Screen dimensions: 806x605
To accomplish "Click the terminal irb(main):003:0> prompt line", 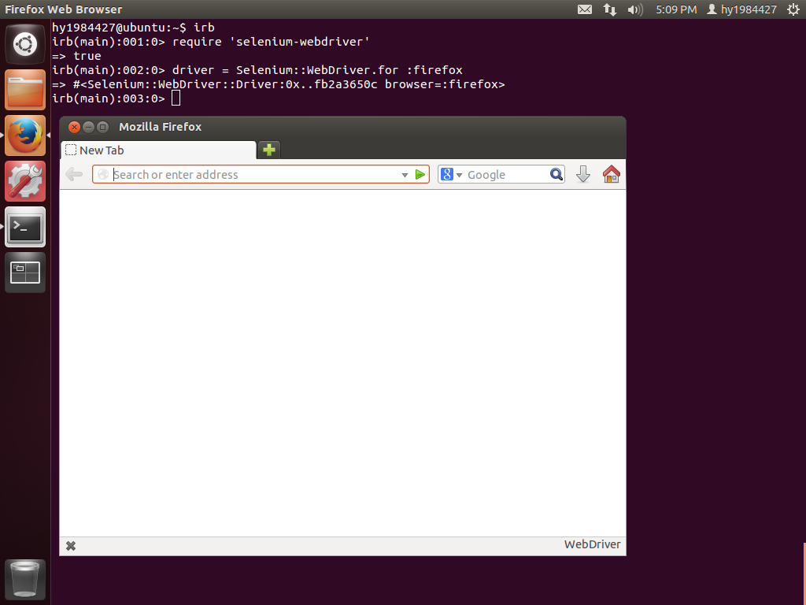I will point(116,98).
